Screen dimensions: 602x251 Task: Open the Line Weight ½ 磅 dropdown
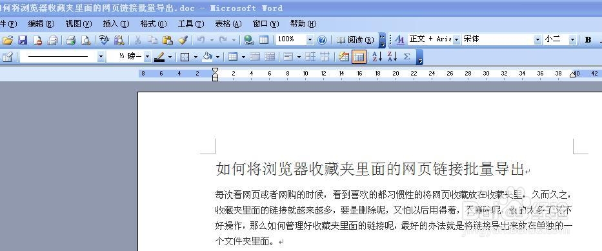click(147, 57)
